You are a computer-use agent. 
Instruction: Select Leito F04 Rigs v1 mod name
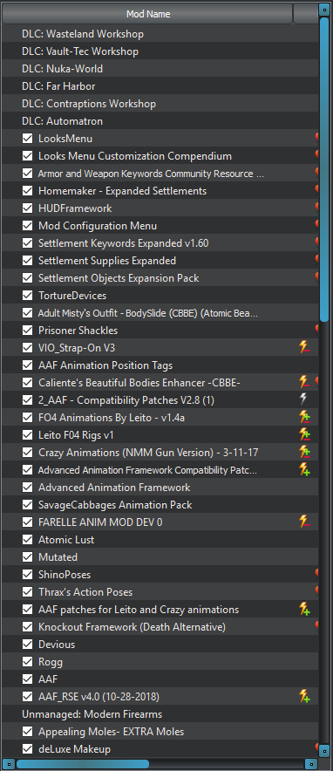(76, 435)
